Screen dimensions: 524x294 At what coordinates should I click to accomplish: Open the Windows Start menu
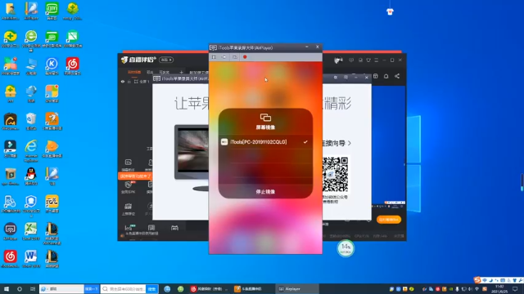coord(7,289)
